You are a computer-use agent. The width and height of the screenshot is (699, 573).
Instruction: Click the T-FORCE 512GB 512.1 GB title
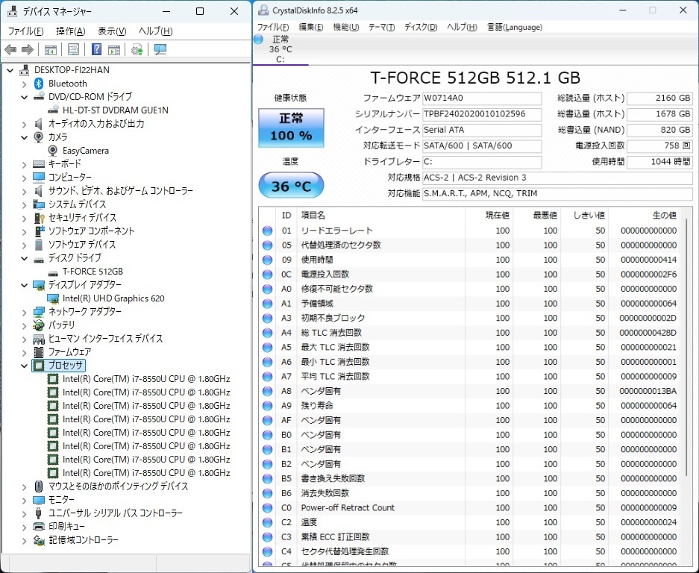[x=475, y=78]
